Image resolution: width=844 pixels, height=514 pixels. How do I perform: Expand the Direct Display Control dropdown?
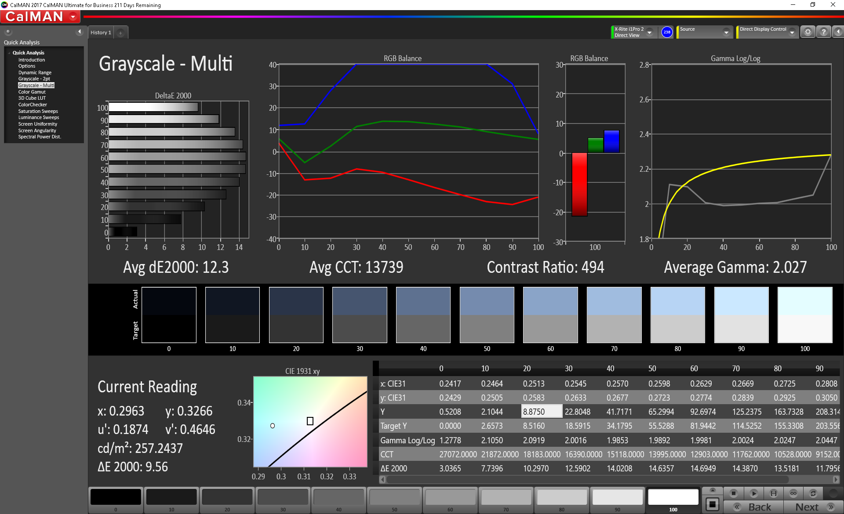[792, 32]
